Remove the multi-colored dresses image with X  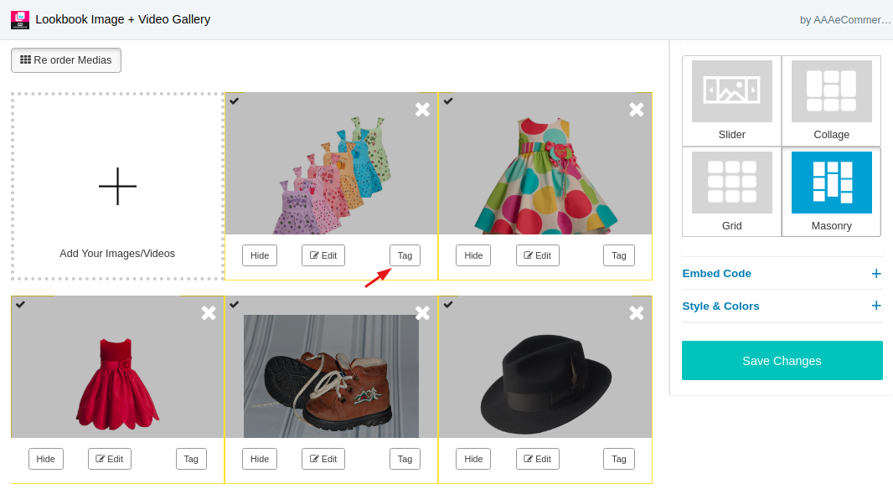pyautogui.click(x=422, y=110)
